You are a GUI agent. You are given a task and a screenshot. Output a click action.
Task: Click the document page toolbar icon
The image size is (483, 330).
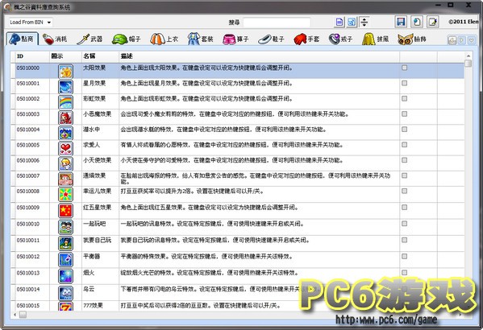[339, 23]
